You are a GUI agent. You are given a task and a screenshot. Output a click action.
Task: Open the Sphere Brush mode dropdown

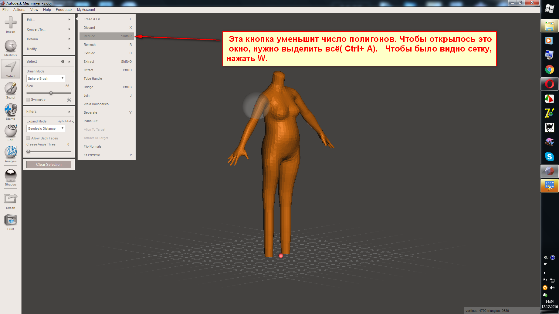(46, 78)
